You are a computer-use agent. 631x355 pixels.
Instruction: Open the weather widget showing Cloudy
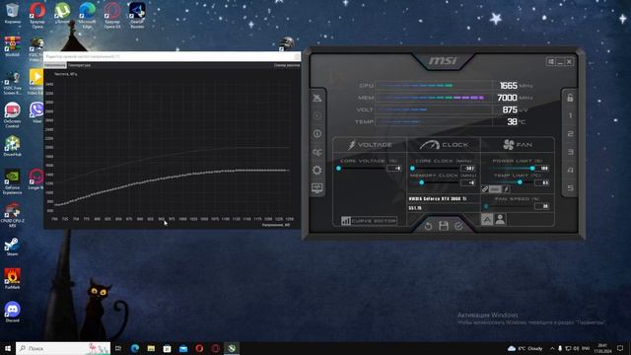click(x=526, y=348)
